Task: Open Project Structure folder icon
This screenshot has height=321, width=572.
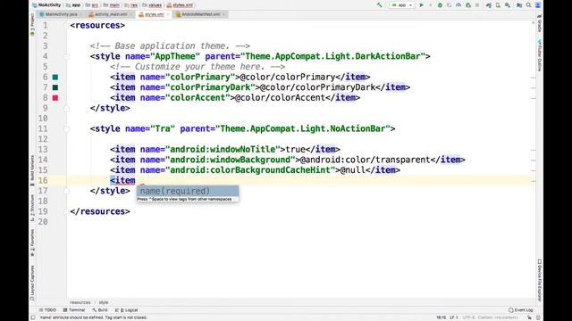Action: point(519,5)
